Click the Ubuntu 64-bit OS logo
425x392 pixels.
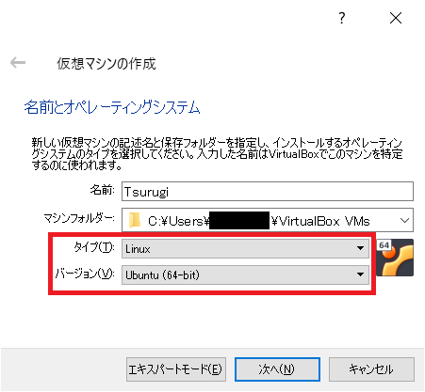point(395,258)
